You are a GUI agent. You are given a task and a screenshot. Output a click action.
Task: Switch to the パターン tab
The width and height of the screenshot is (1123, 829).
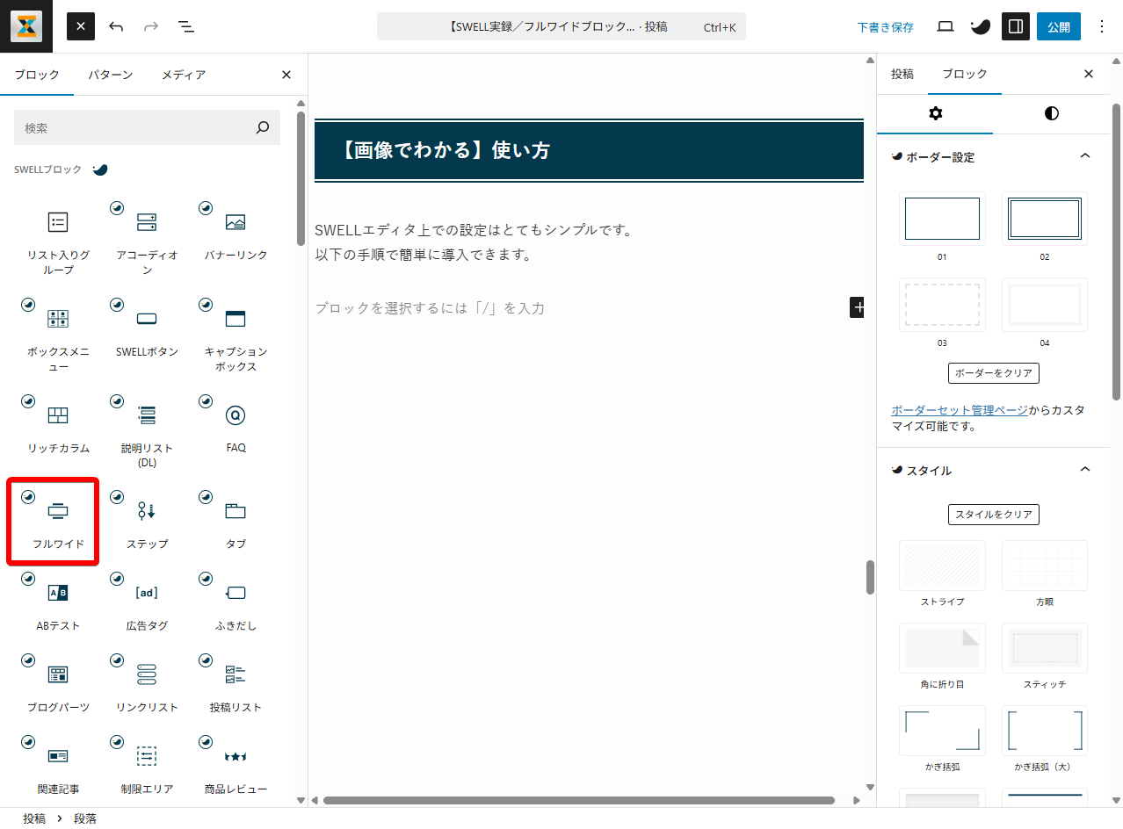110,75
